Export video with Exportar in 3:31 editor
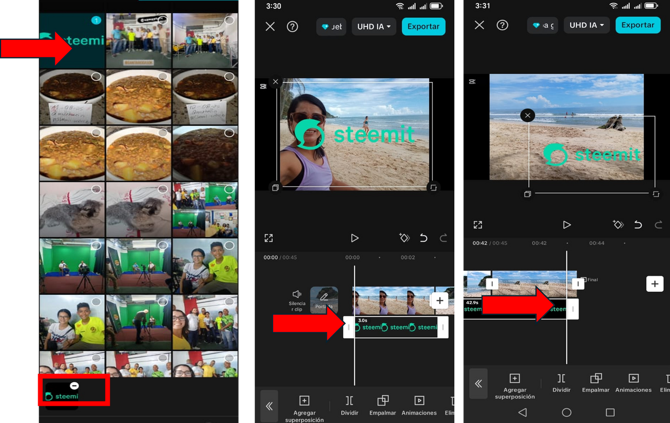 coord(638,25)
